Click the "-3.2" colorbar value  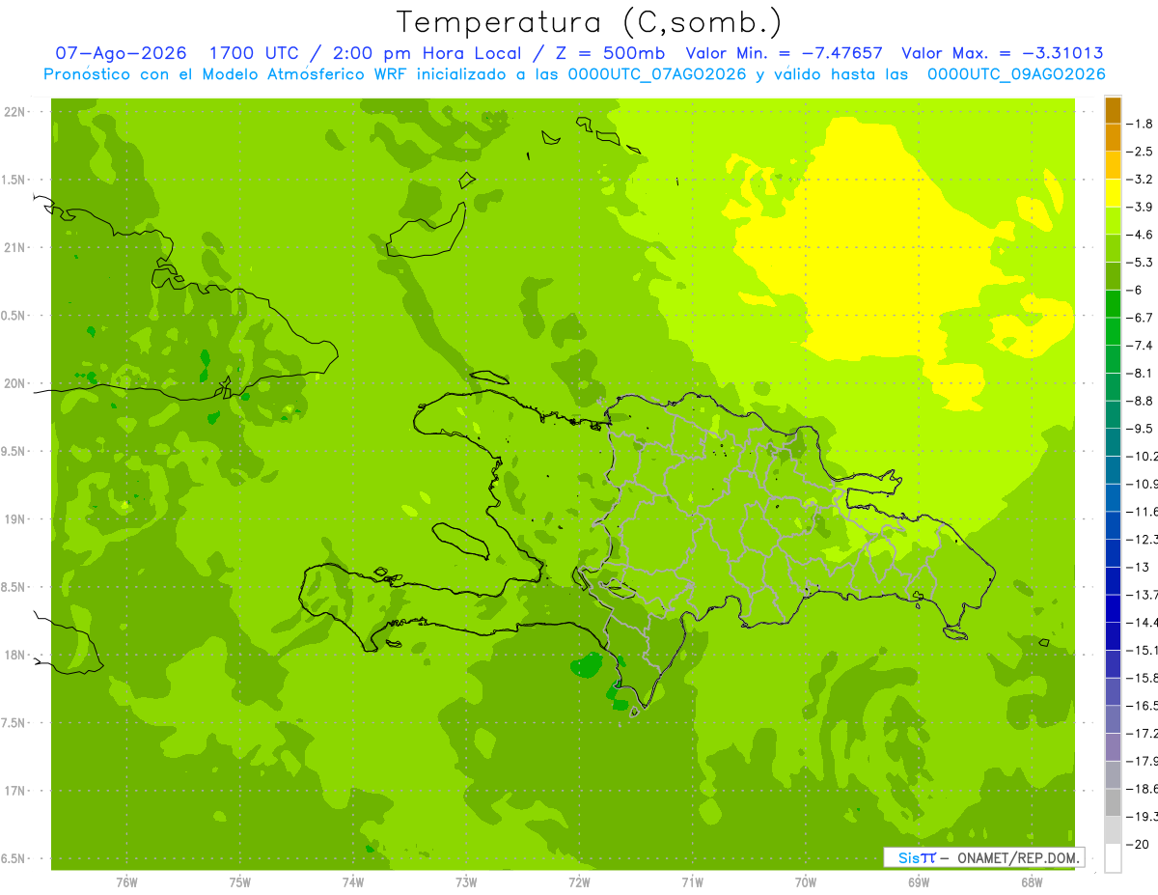(1140, 180)
